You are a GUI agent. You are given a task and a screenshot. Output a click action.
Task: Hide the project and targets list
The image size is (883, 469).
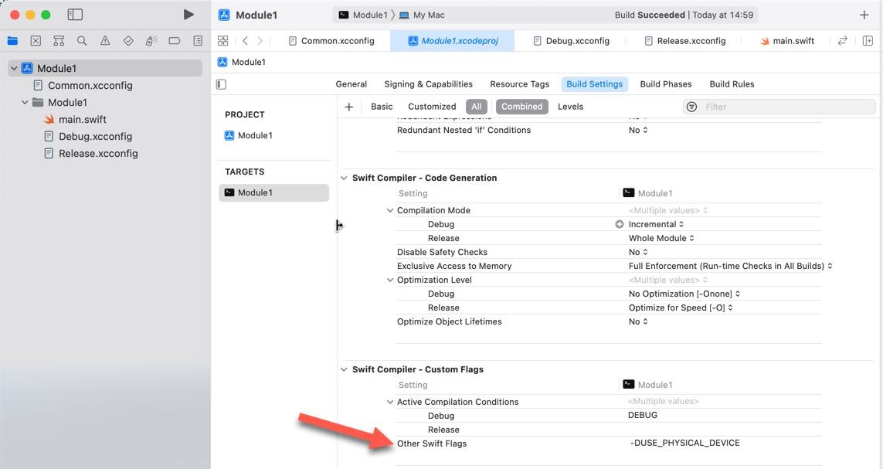click(221, 84)
